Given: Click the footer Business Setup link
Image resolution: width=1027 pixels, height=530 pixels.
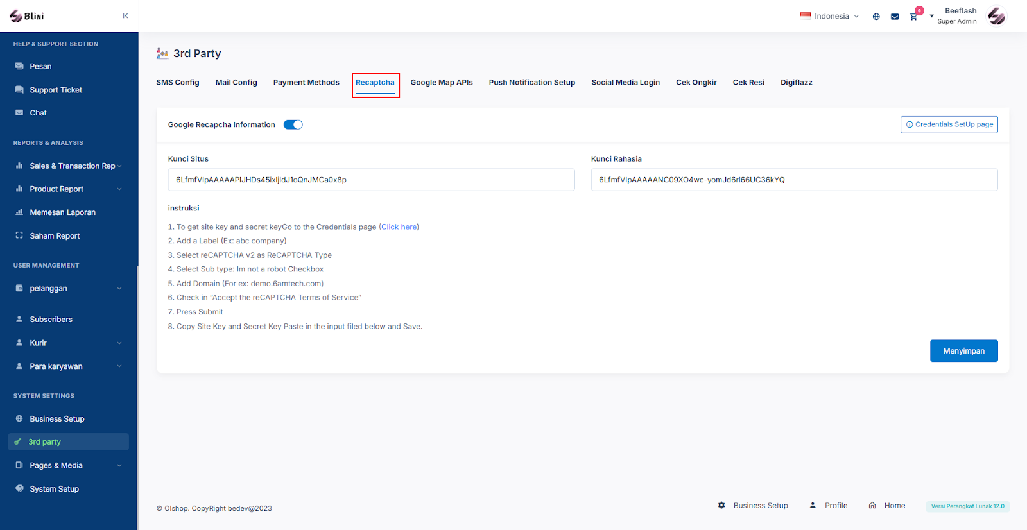Looking at the screenshot, I should coord(761,506).
